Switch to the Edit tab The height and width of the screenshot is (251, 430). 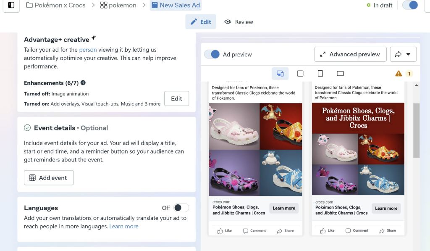pyautogui.click(x=201, y=22)
